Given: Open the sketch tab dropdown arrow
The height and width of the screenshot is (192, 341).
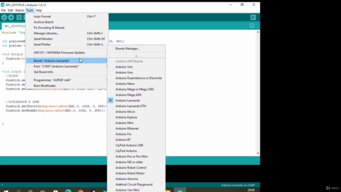Looking at the screenshot, I should click(252, 26).
